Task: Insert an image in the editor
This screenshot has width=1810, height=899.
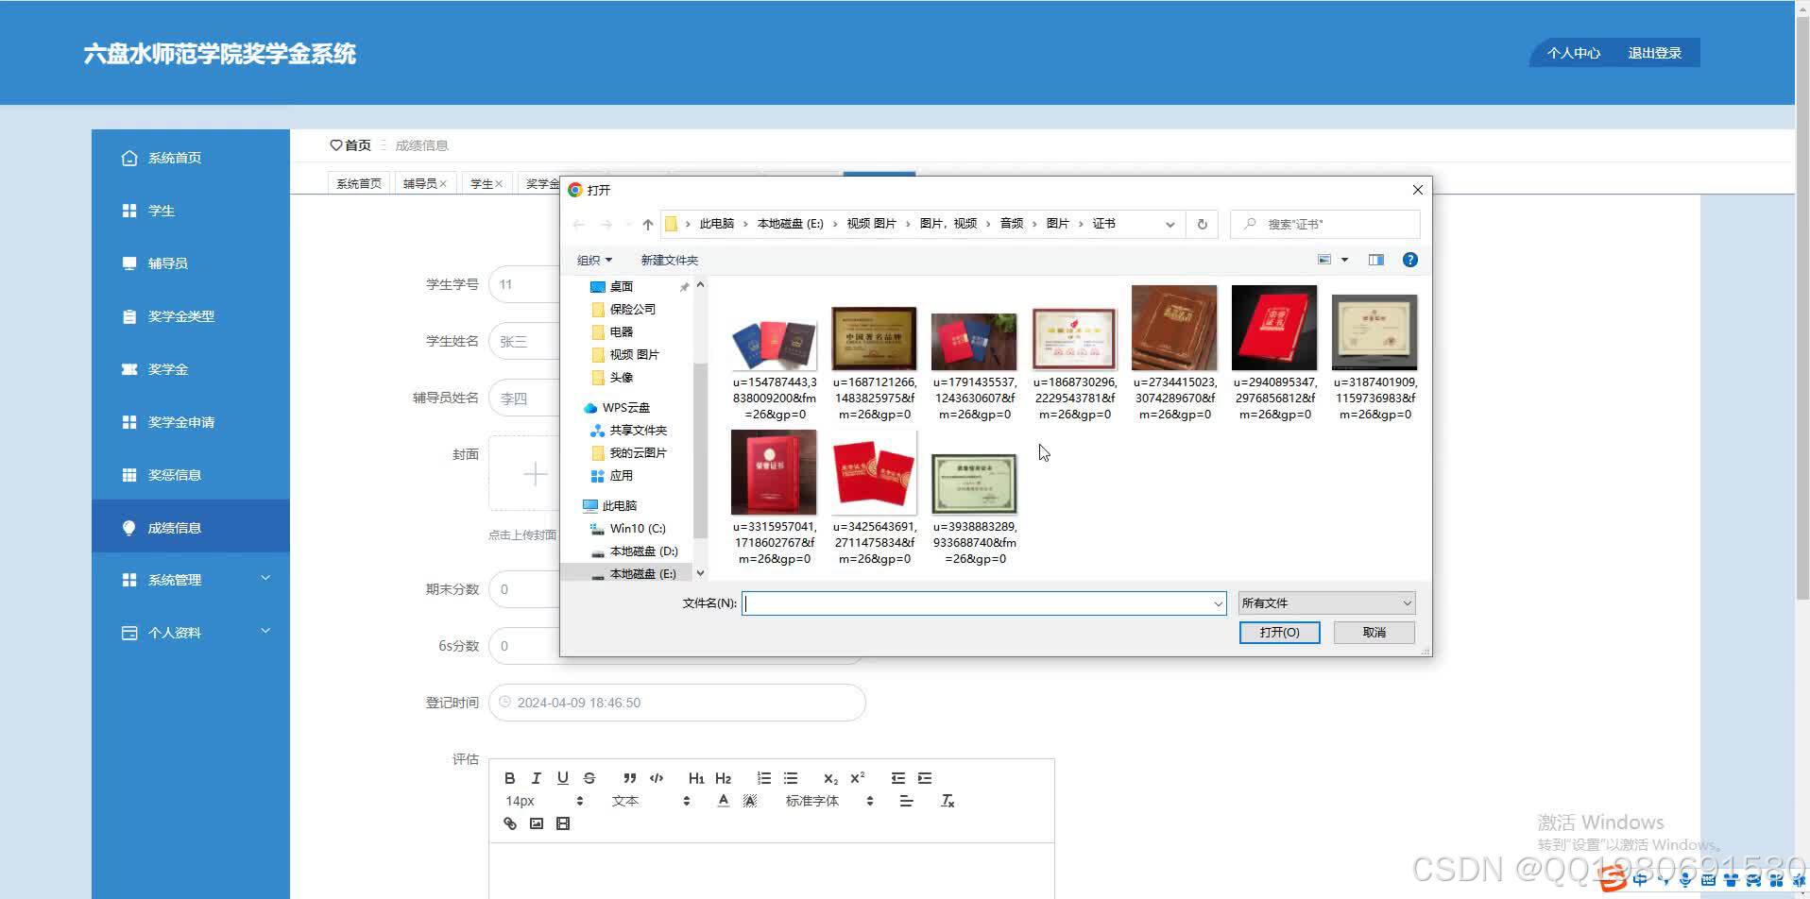Action: 536,823
